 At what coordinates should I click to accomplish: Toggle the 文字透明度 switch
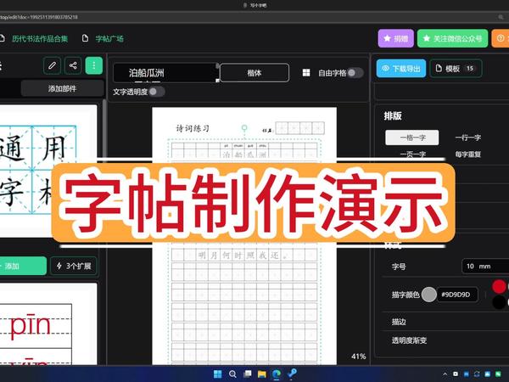(x=157, y=92)
